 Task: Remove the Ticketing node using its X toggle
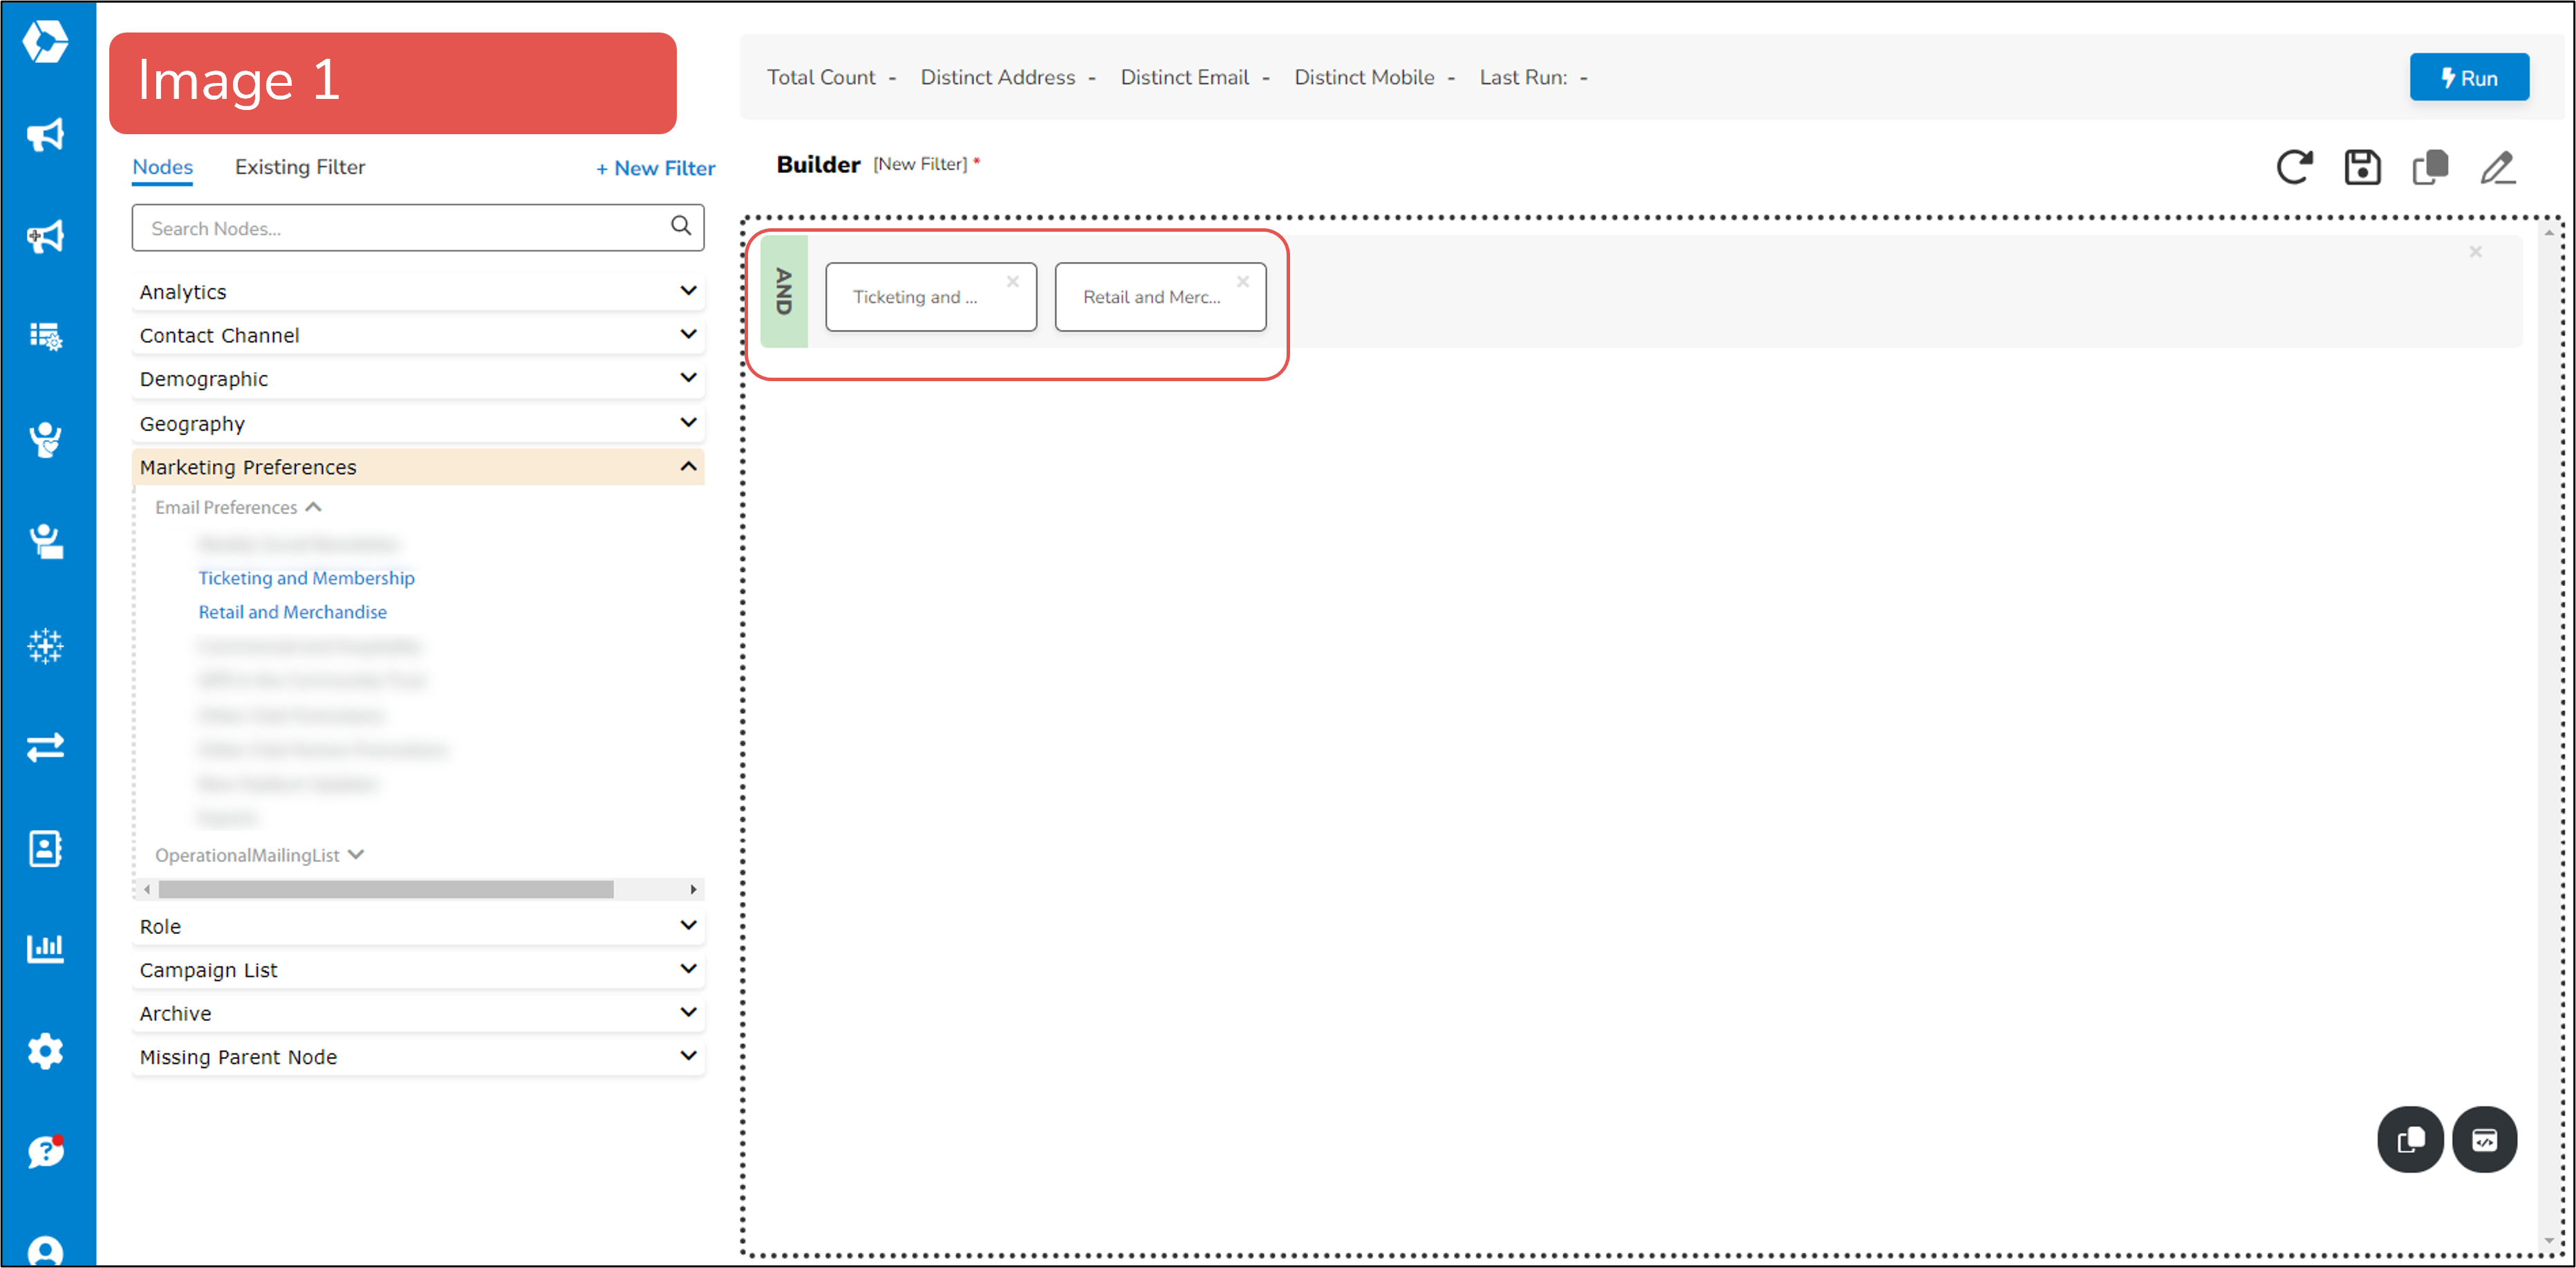1013,282
